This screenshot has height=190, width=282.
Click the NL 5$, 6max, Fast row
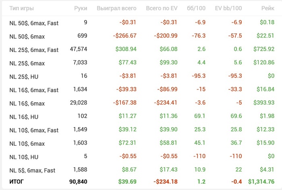click(x=32, y=170)
